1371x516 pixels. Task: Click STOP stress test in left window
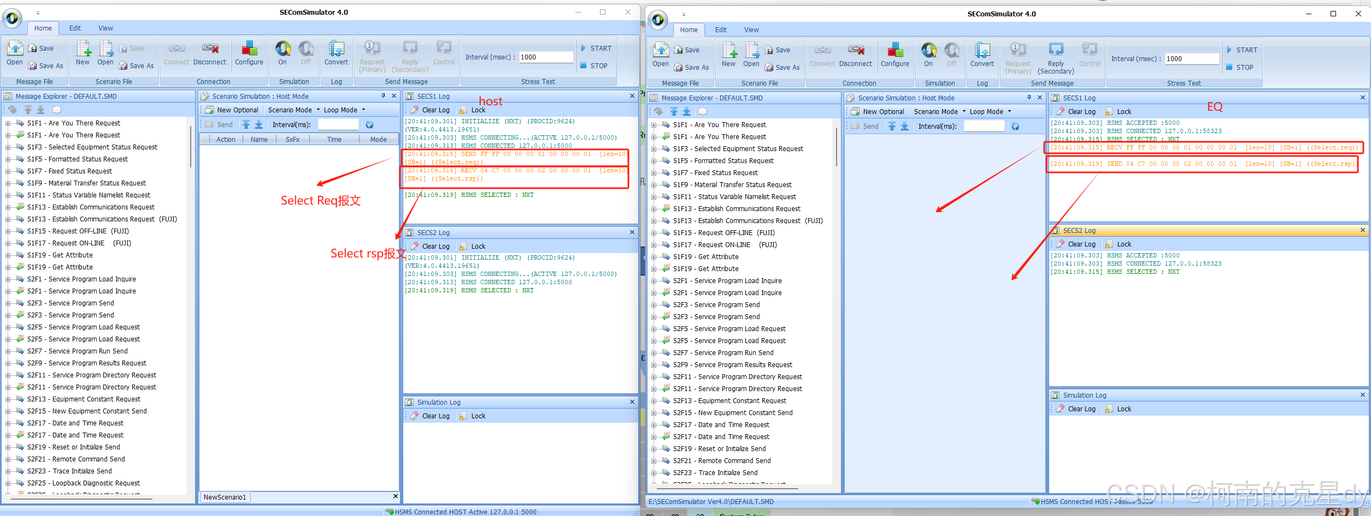coord(594,65)
